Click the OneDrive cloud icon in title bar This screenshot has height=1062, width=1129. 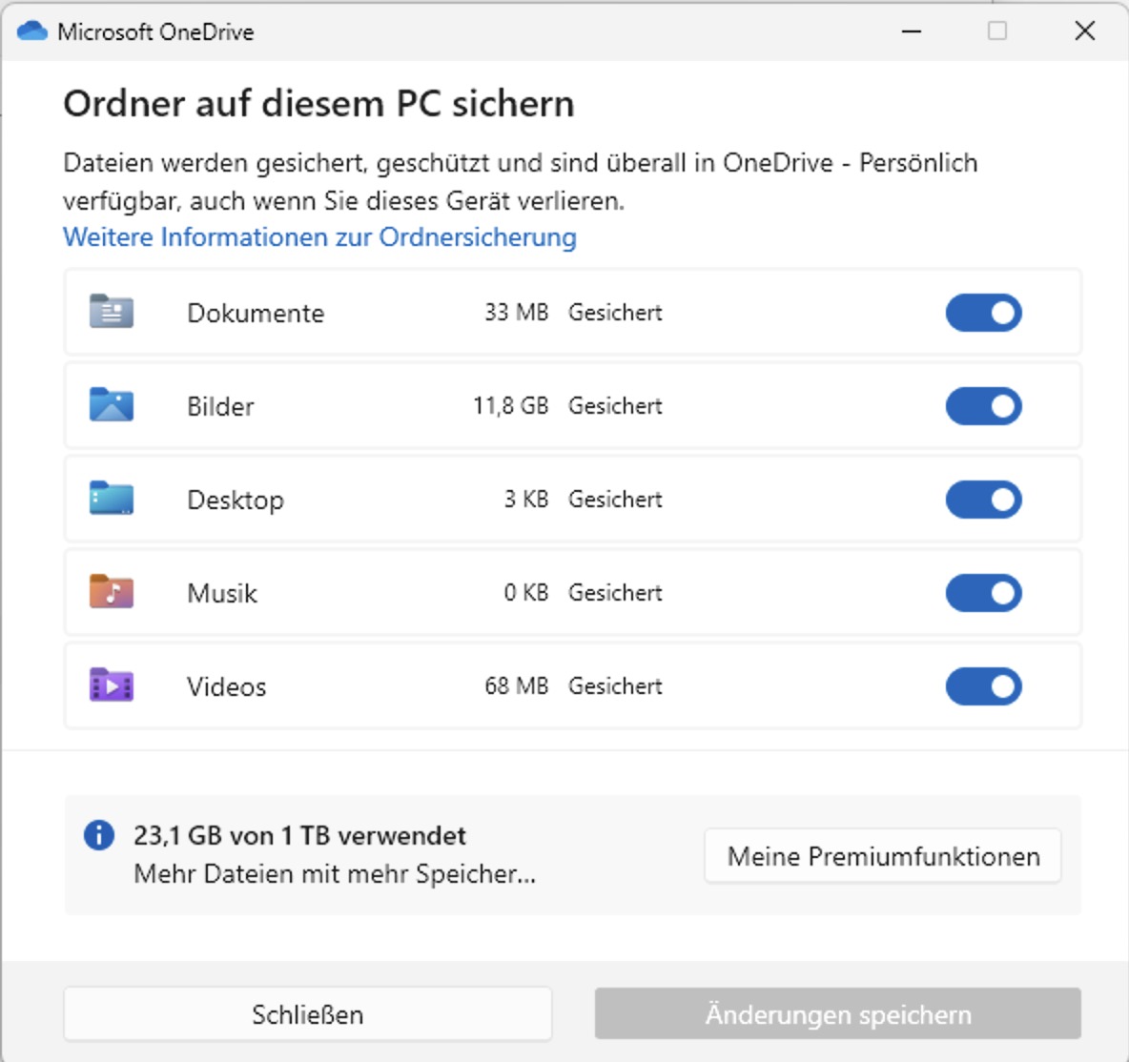click(x=32, y=31)
